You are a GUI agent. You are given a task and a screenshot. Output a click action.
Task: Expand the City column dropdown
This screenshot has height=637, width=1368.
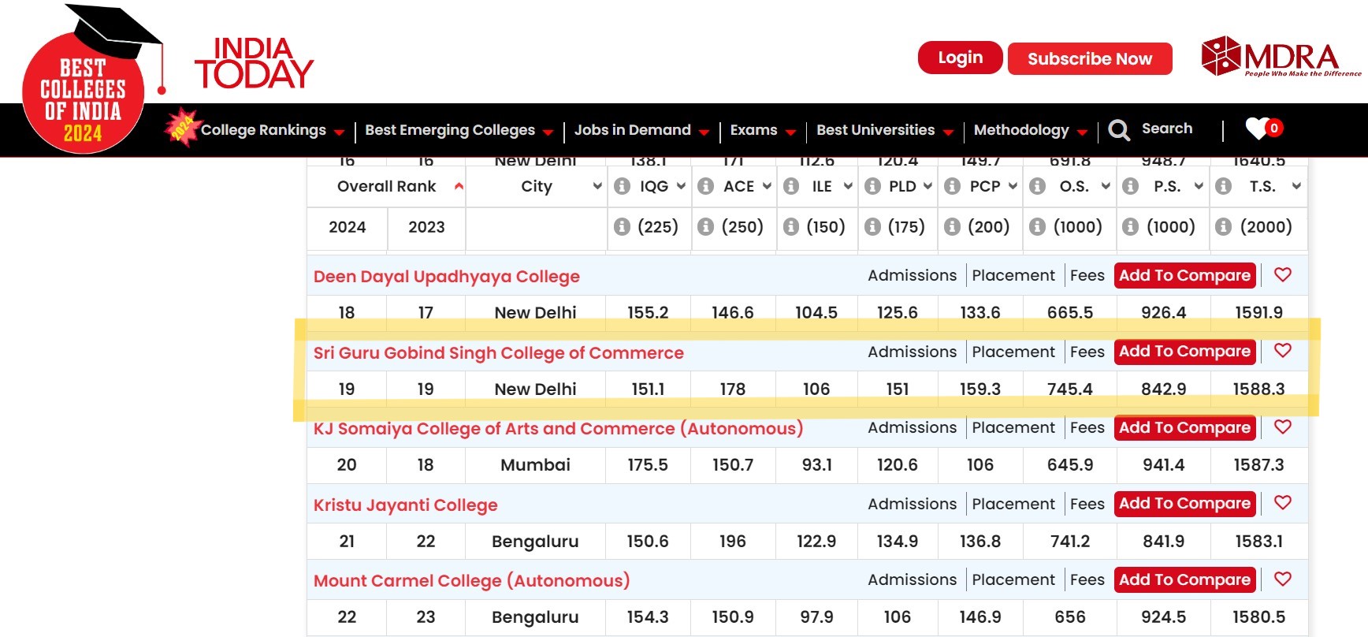[x=597, y=186]
